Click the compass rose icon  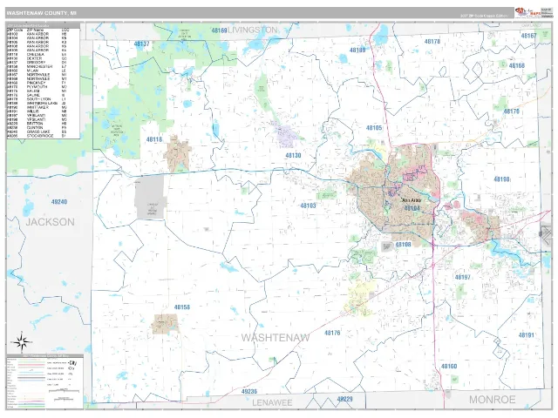click(21, 342)
